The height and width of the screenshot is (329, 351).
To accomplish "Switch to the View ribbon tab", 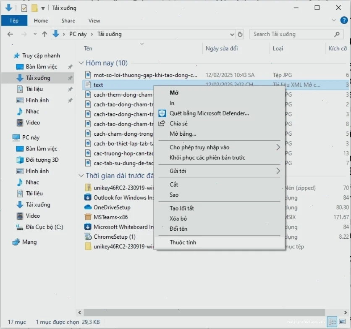I will 94,21.
